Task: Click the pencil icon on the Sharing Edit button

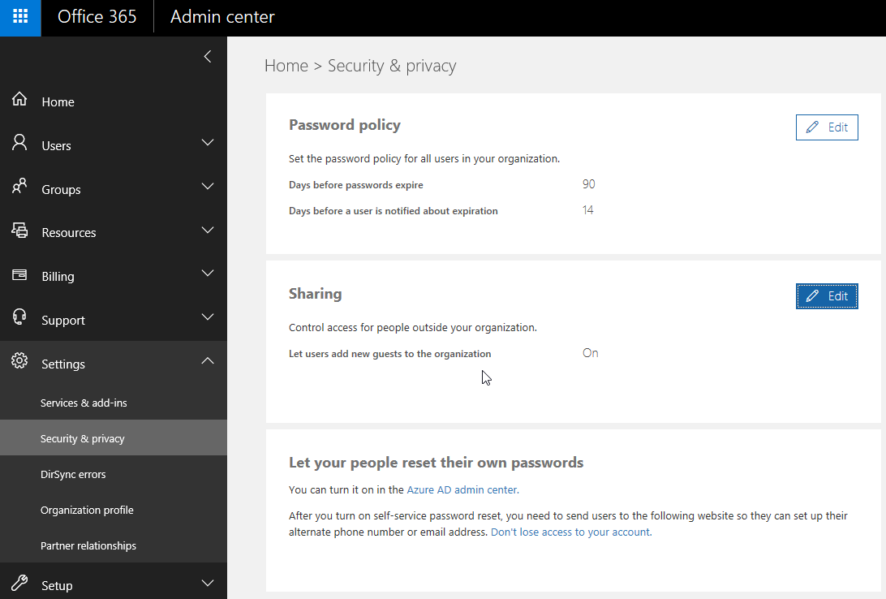Action: 812,295
